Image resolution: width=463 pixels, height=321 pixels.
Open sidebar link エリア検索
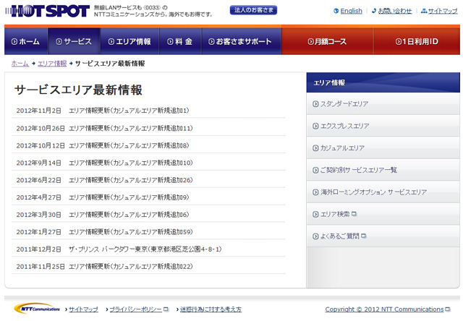coord(335,214)
